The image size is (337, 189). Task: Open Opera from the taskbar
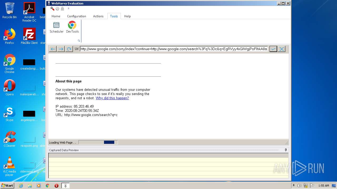pyautogui.click(x=56, y=186)
